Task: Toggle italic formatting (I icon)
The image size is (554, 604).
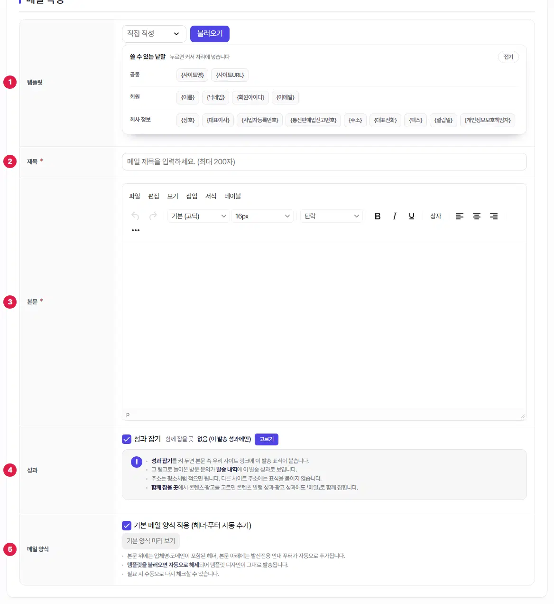Action: [x=395, y=216]
